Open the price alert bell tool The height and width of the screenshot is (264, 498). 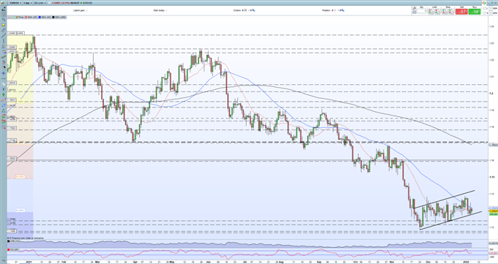coord(3,25)
